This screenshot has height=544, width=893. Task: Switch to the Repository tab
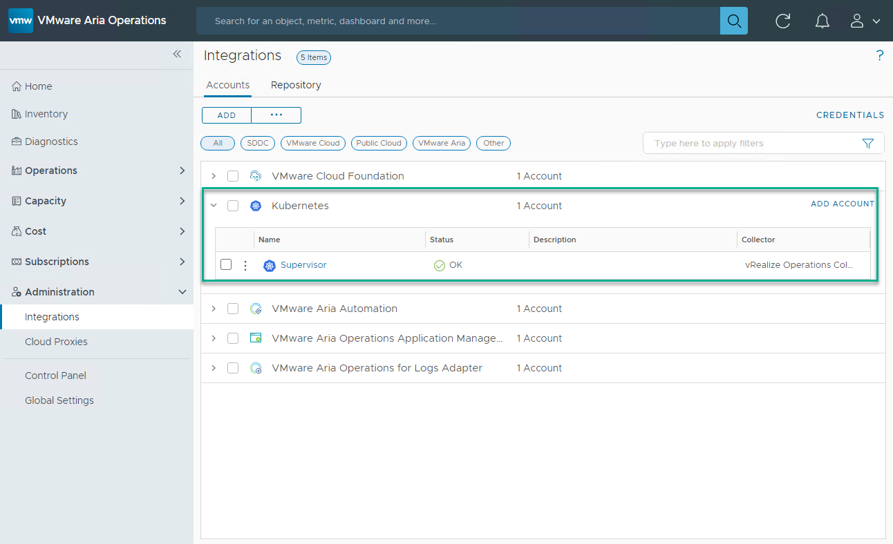(296, 85)
